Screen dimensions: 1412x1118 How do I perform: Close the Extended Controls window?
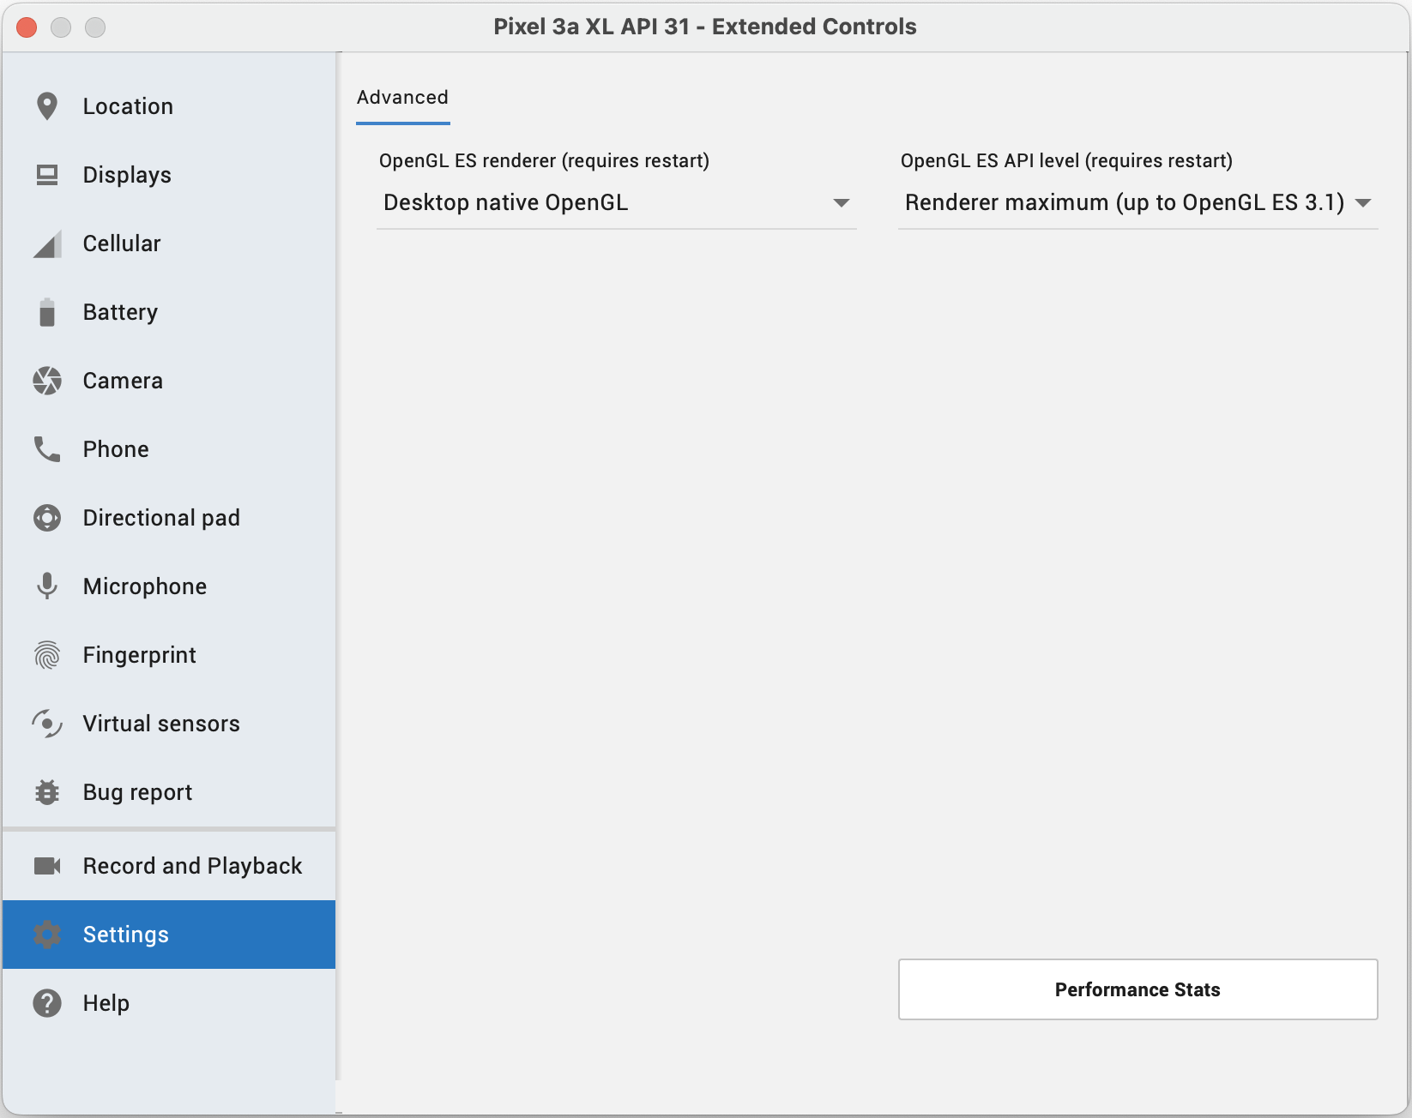[x=27, y=27]
